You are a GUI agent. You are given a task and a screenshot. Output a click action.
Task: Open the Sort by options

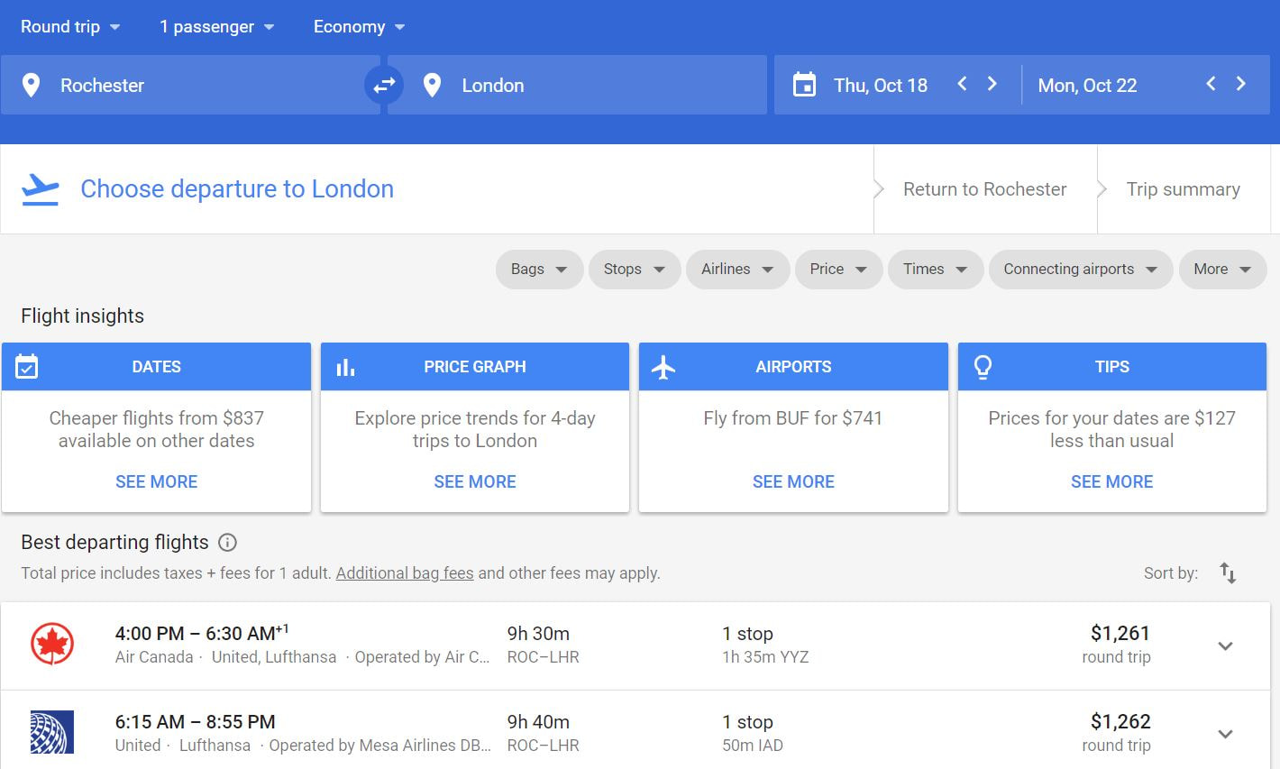point(1228,572)
